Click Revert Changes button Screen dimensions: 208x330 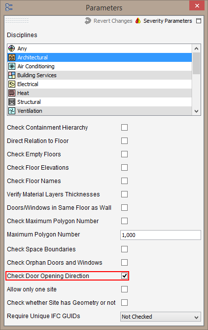[108, 21]
